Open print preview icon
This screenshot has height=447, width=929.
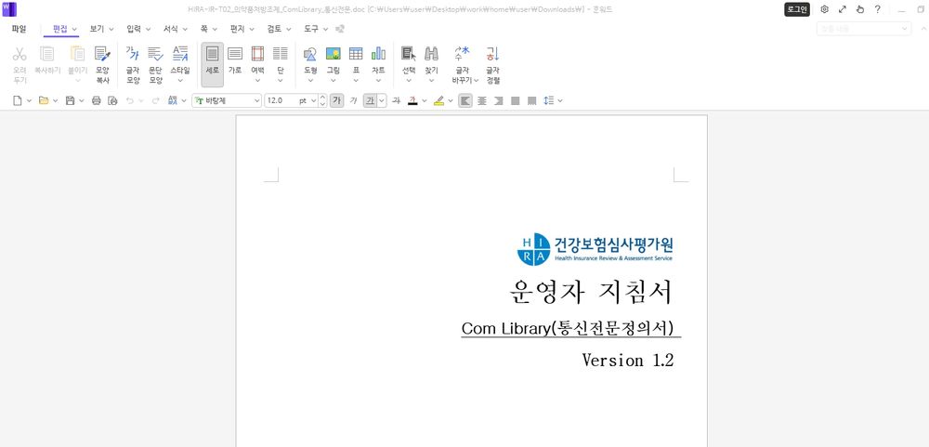(112, 100)
